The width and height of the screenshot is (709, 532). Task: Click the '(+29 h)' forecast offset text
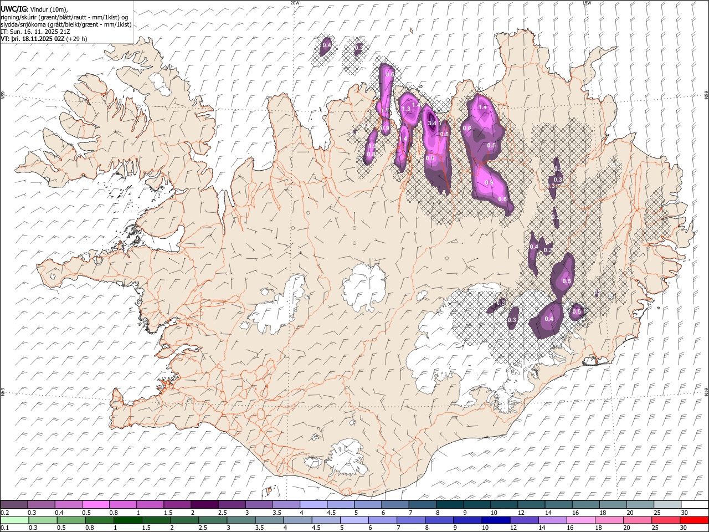coord(76,39)
